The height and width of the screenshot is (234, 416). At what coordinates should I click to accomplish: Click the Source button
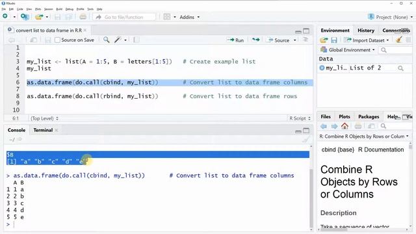point(278,40)
